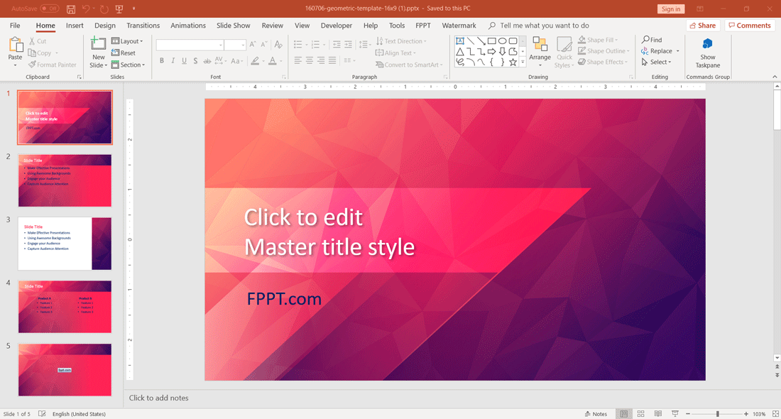The width and height of the screenshot is (781, 419).
Task: Open the Slide Show menu
Action: tap(233, 25)
